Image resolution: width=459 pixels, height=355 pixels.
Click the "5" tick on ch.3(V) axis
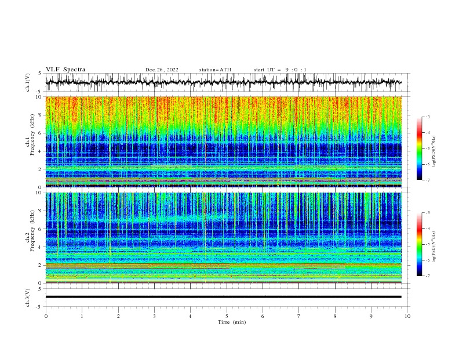(40, 289)
